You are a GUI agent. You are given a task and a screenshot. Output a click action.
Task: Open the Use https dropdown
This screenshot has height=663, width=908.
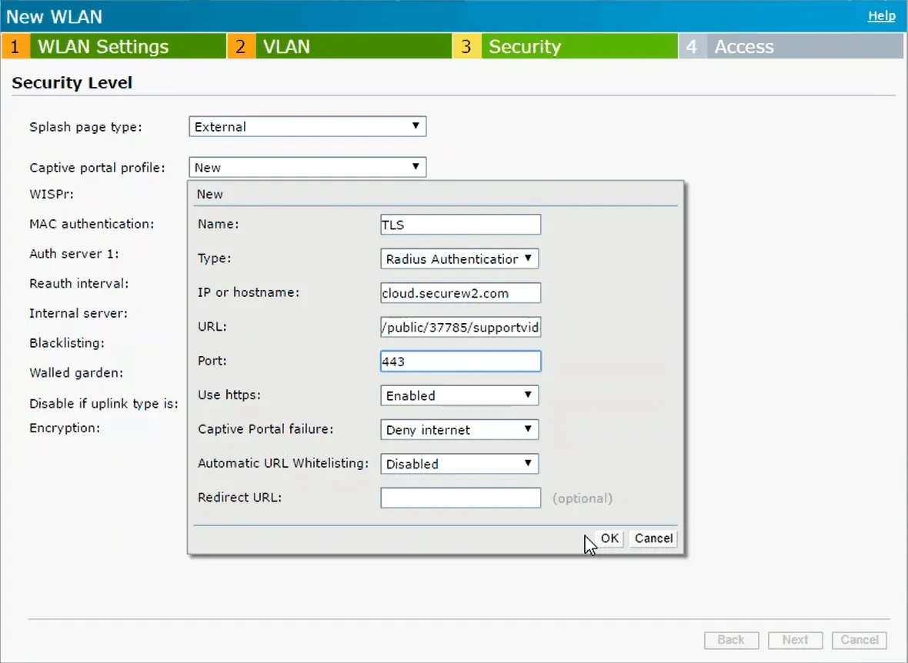tap(459, 395)
